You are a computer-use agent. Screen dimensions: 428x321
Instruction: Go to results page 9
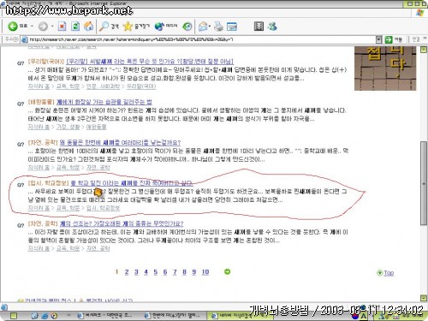point(194,272)
